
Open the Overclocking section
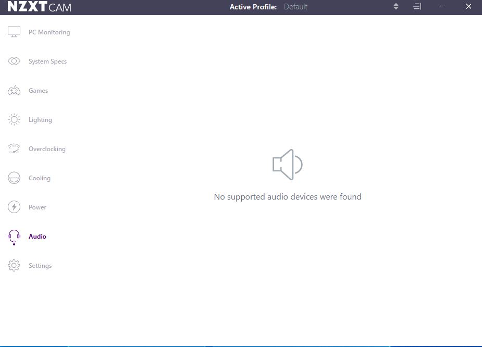click(47, 149)
